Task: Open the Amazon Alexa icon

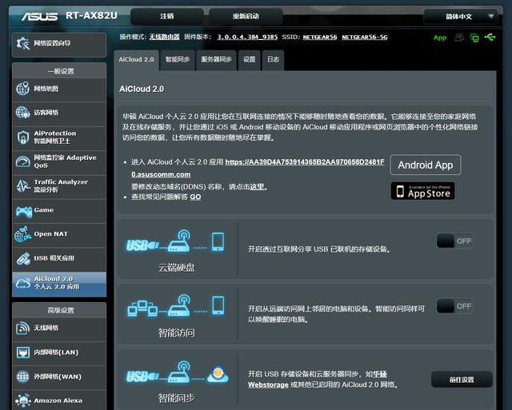Action: 23,400
